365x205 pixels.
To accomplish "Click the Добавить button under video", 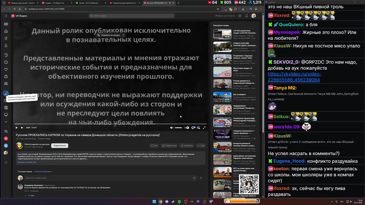I will [x=187, y=145].
